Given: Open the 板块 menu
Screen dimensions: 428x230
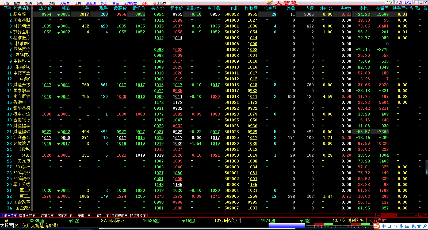Looking at the screenshot, I should [28, 3].
